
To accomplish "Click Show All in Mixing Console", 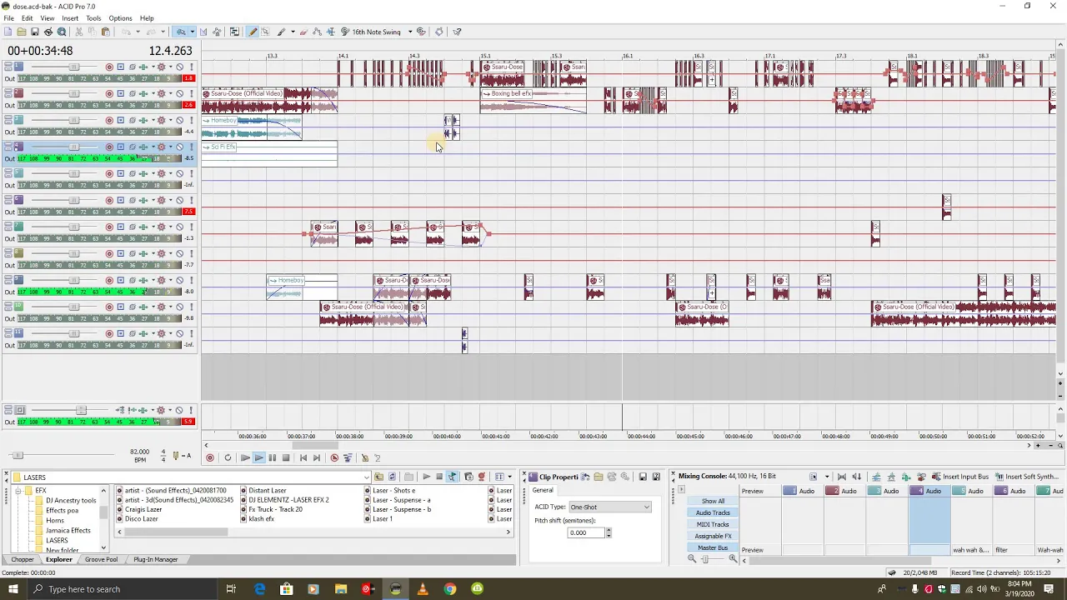I will coord(713,501).
